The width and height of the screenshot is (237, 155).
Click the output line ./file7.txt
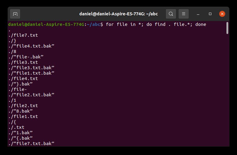click(x=23, y=35)
